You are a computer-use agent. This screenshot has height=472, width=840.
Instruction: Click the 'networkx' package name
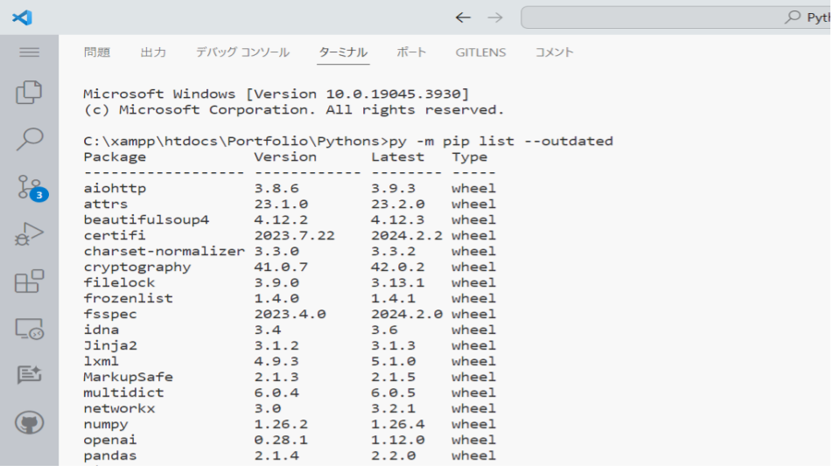pyautogui.click(x=119, y=408)
